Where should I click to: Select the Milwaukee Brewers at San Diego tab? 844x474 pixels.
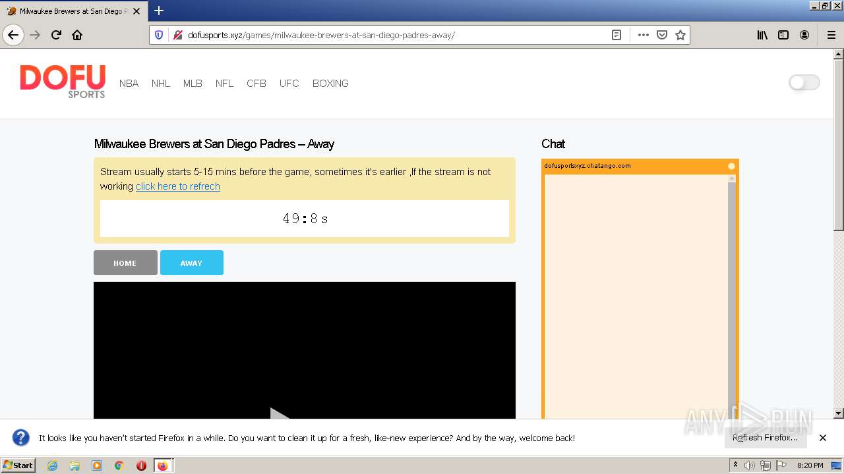73,11
